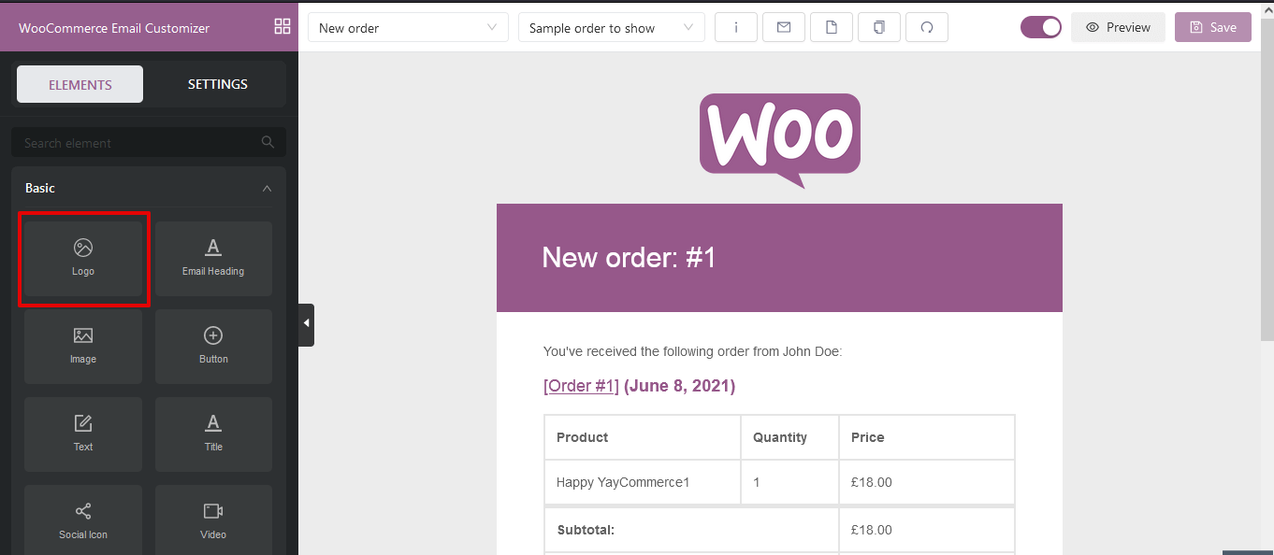The width and height of the screenshot is (1274, 555).
Task: Pick the Text element block
Action: click(x=83, y=434)
